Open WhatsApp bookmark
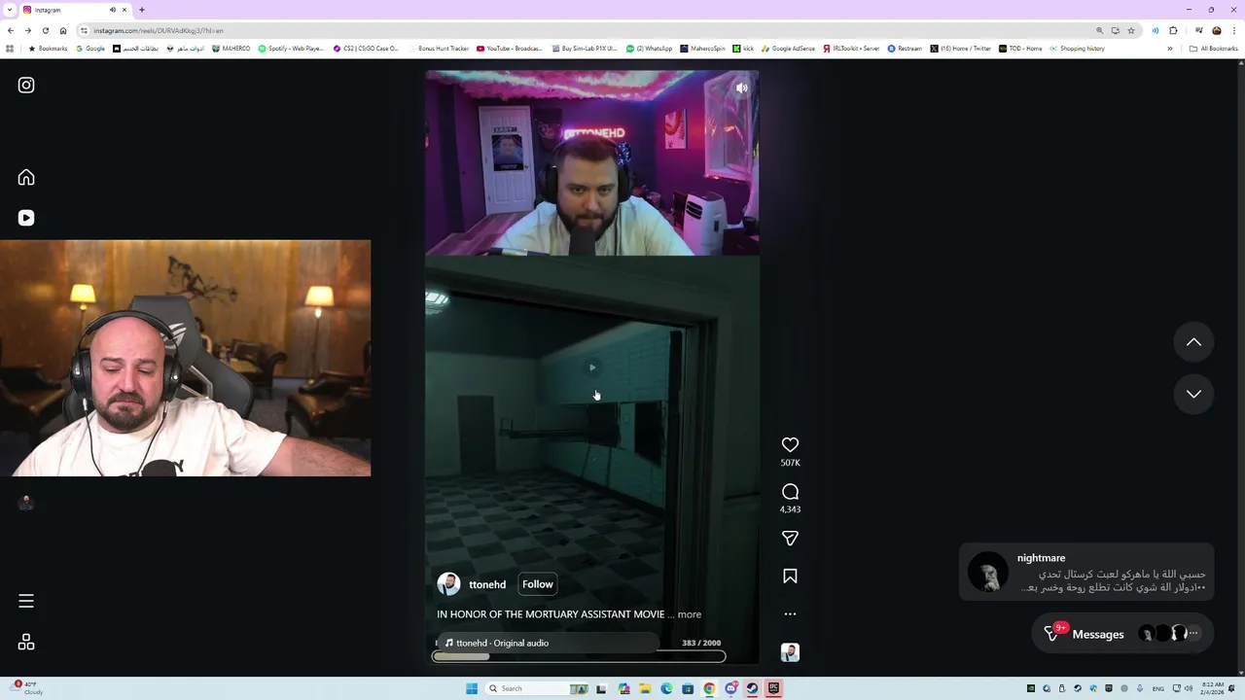 point(649,49)
